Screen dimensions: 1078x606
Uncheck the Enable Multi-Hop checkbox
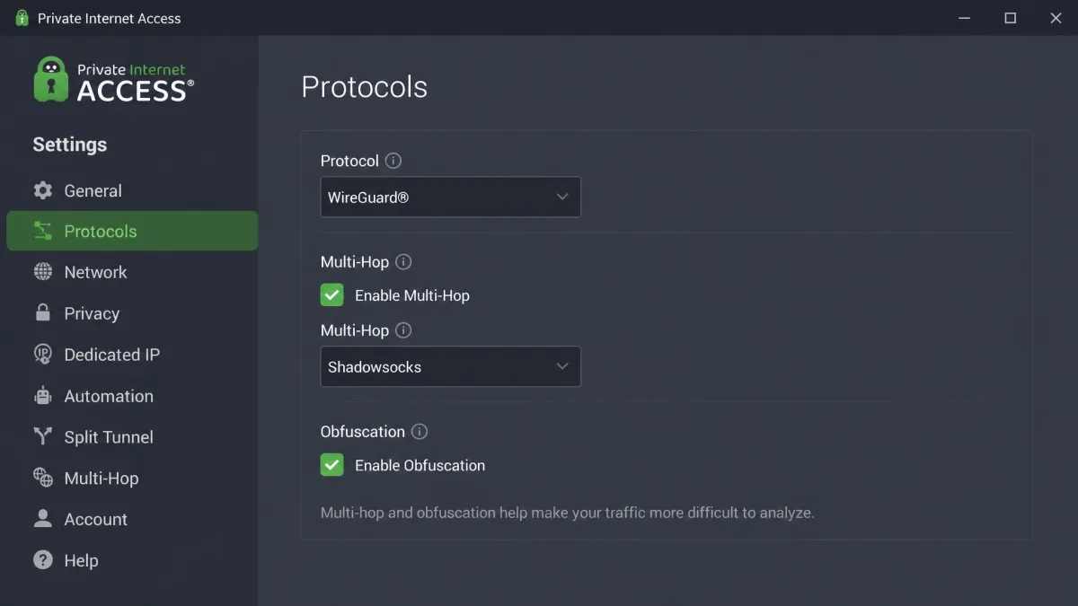pos(332,294)
